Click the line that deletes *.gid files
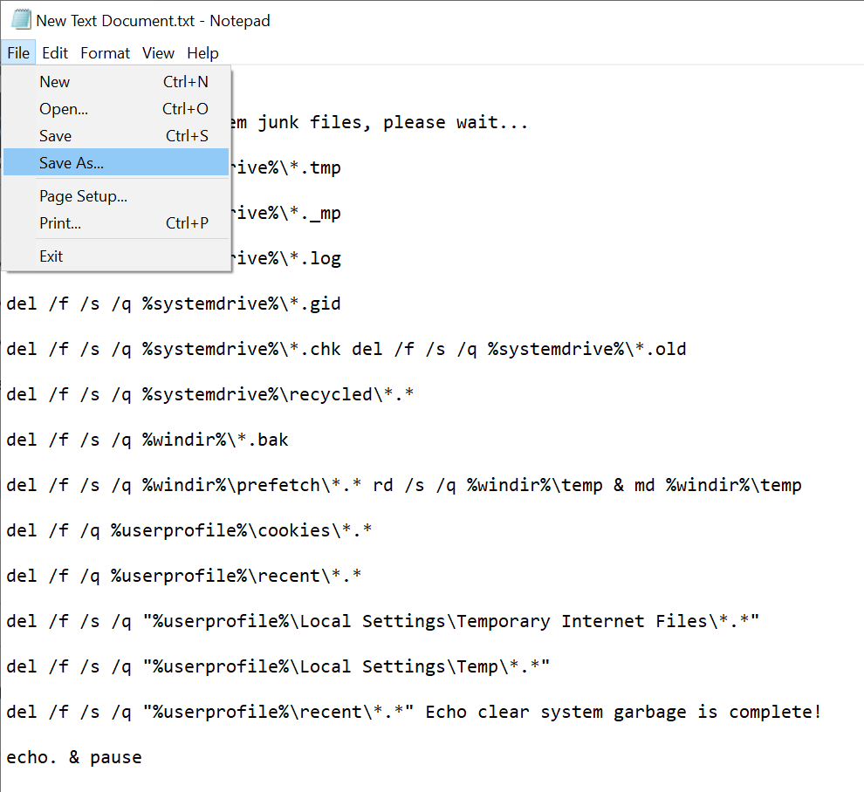 point(173,304)
